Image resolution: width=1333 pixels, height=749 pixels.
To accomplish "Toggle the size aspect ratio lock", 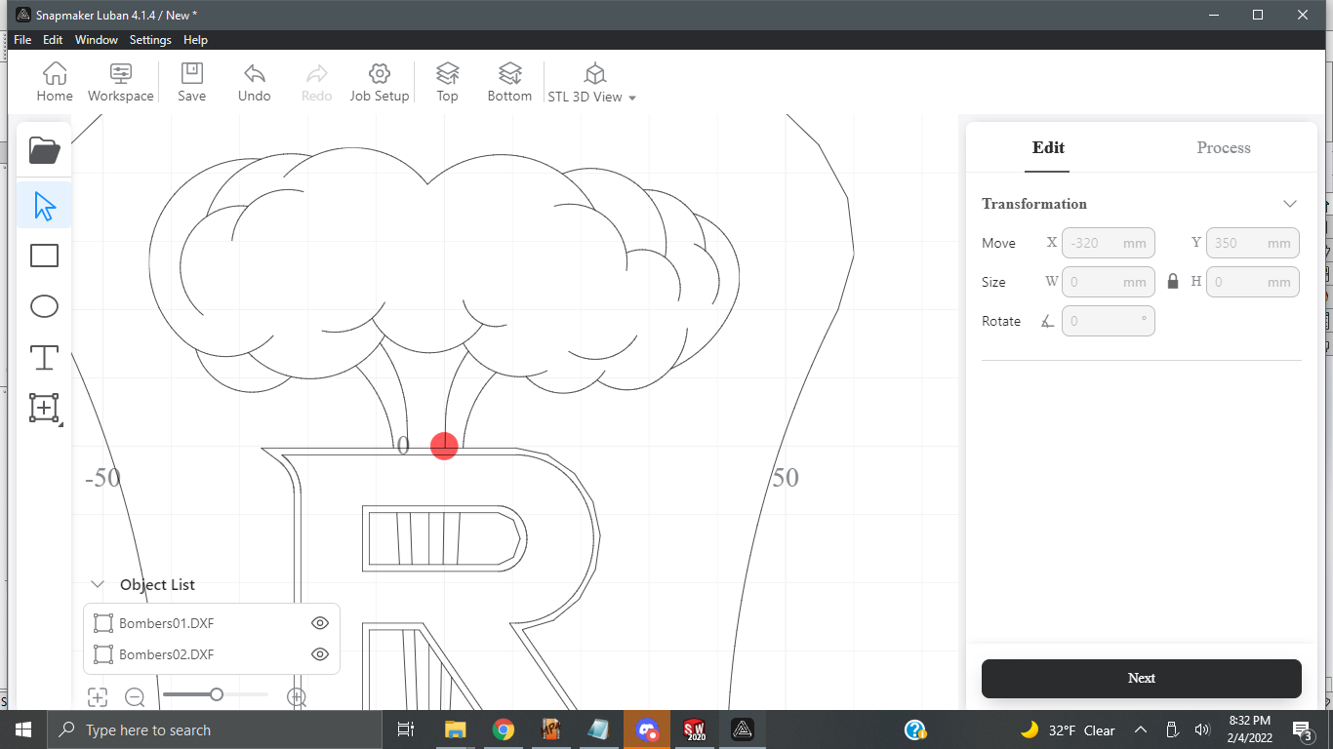I will (1173, 282).
